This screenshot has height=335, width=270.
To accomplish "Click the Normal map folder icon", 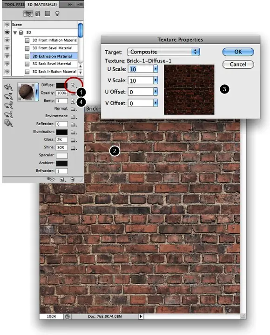I will click(x=74, y=109).
